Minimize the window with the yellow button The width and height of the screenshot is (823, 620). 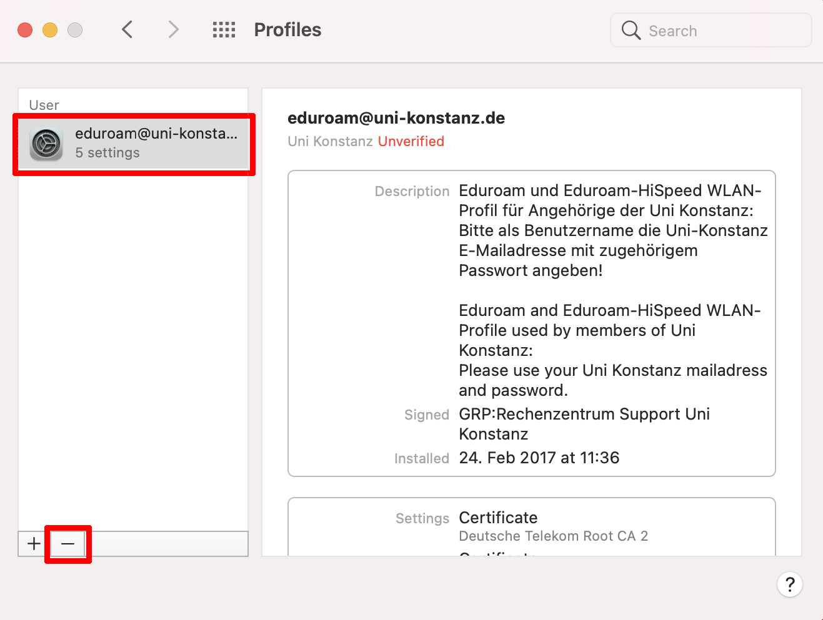50,30
